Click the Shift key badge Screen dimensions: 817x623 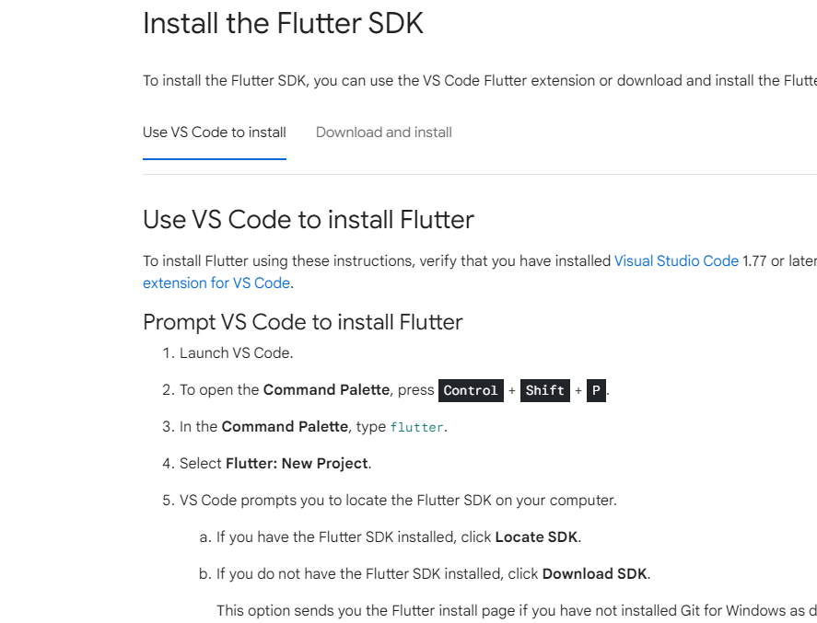coord(545,390)
